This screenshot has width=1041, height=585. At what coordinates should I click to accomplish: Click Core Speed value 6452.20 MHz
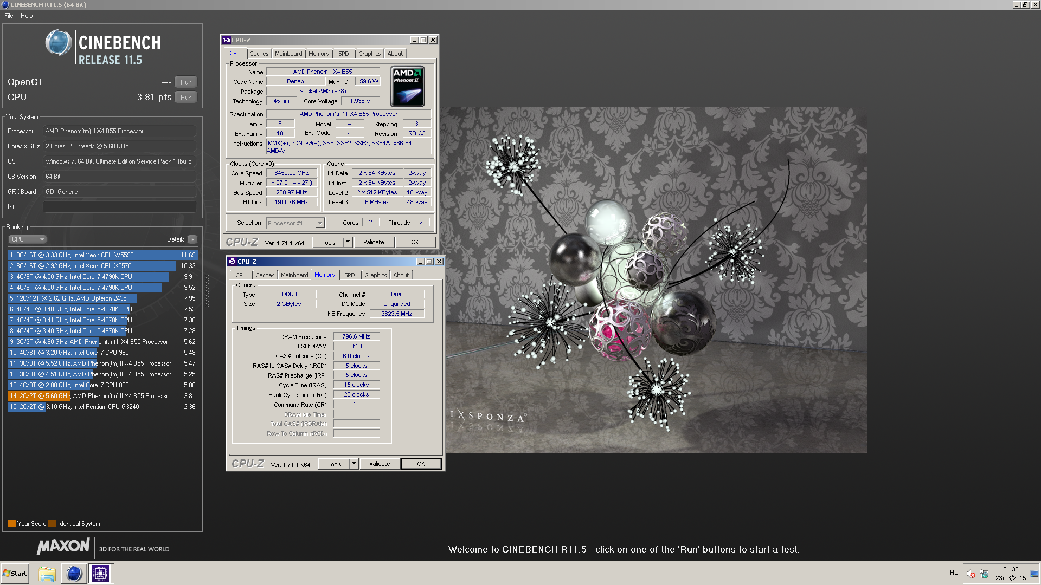[x=292, y=173]
